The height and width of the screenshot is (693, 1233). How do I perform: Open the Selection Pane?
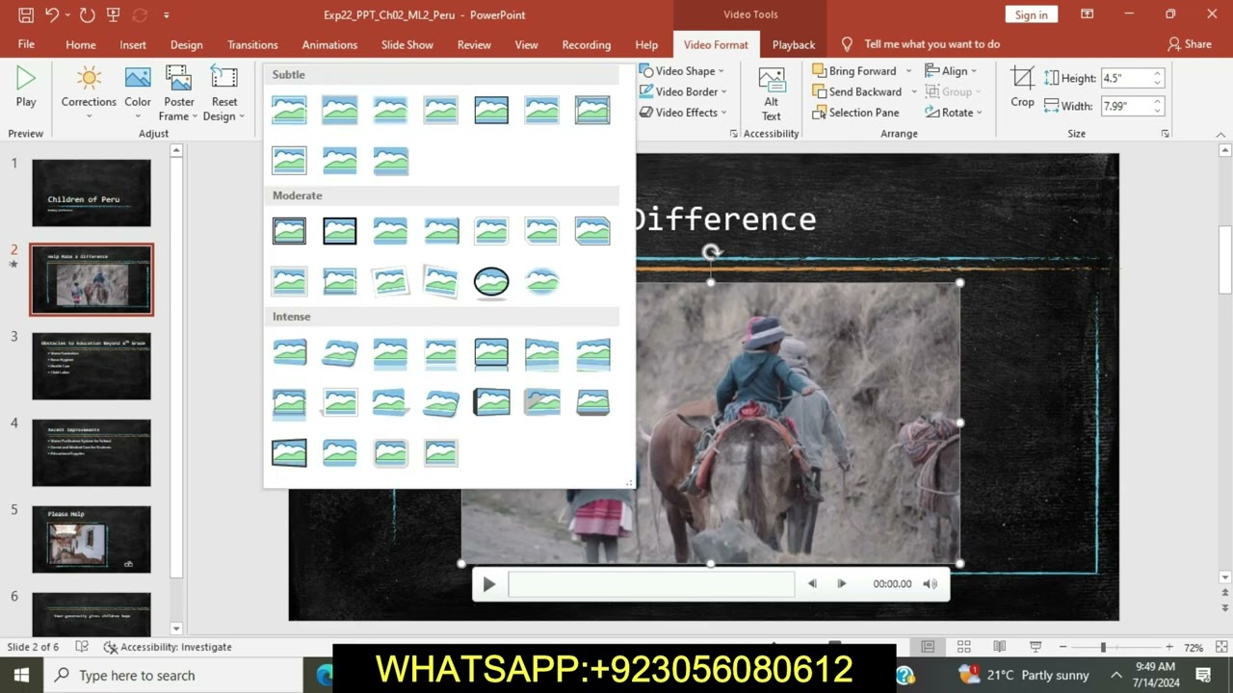point(855,113)
